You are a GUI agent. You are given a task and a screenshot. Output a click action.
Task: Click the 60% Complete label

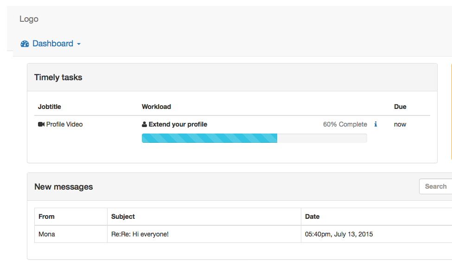[x=345, y=124]
